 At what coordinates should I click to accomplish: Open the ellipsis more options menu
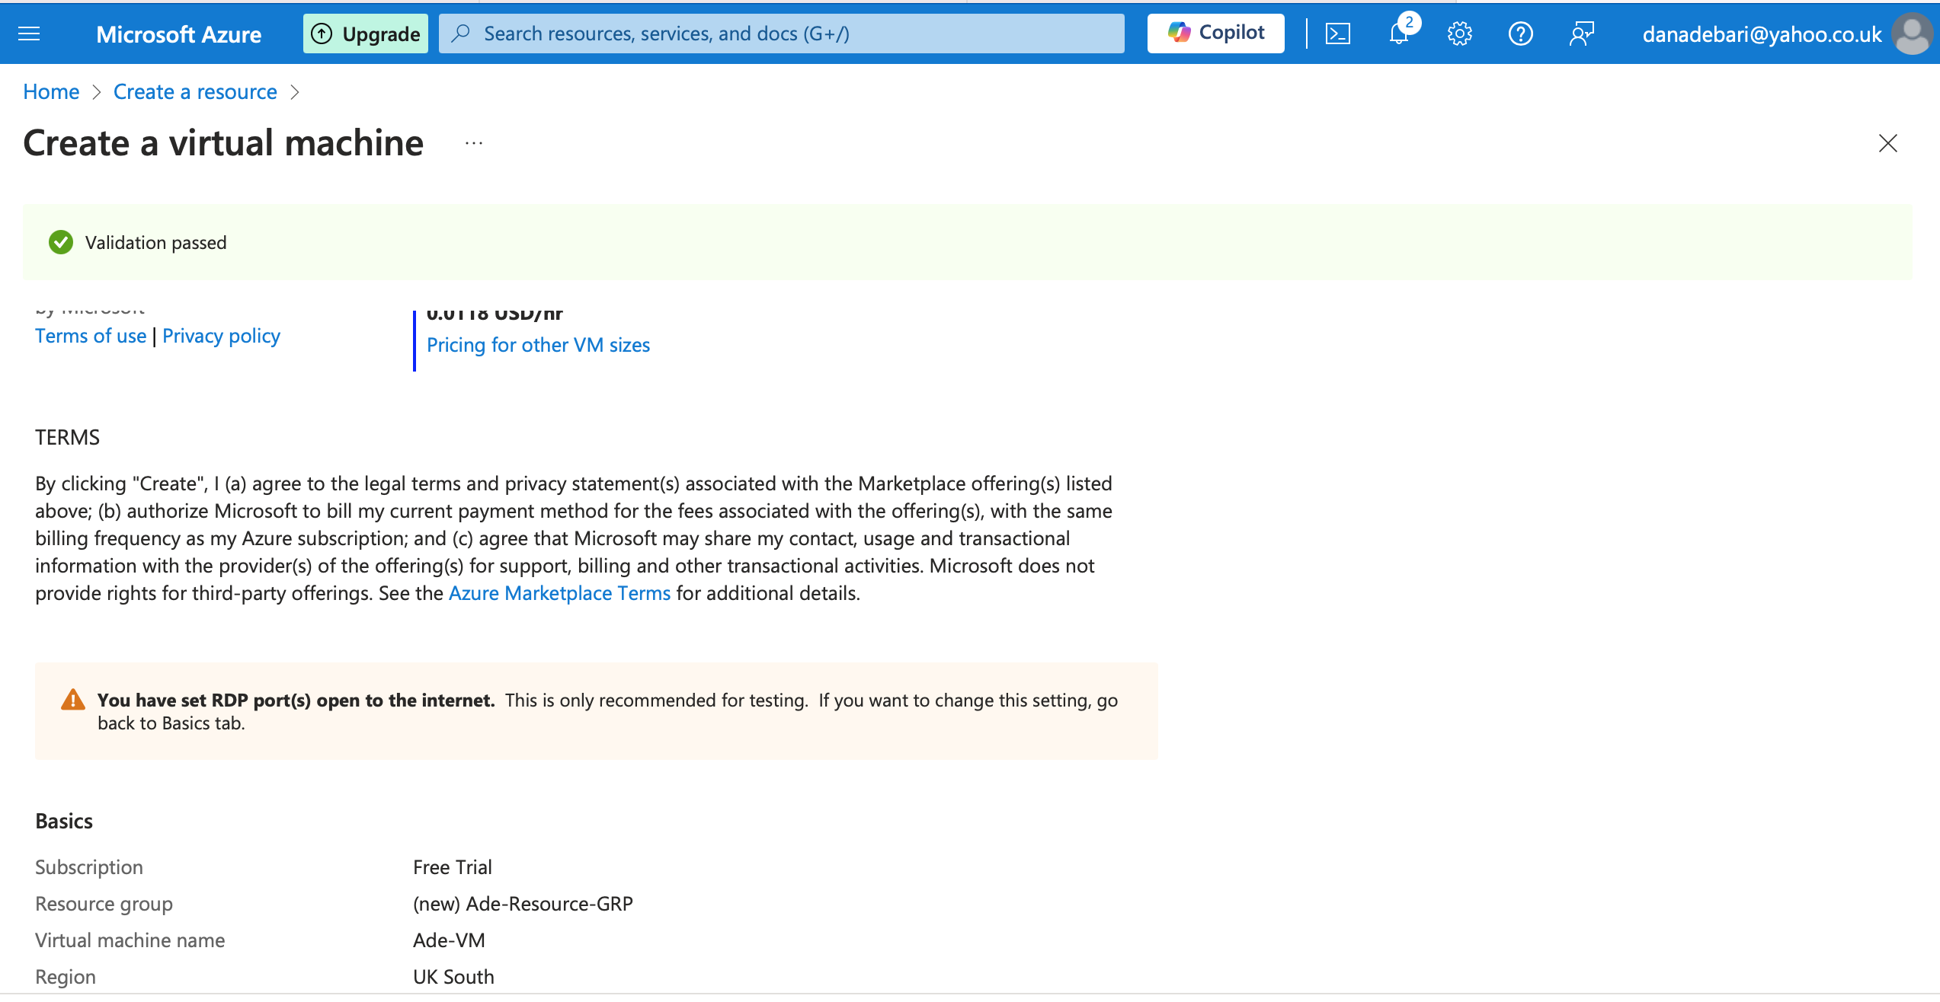[474, 143]
